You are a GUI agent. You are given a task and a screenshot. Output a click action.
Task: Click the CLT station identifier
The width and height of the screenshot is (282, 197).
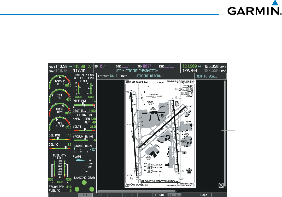[x=90, y=66]
